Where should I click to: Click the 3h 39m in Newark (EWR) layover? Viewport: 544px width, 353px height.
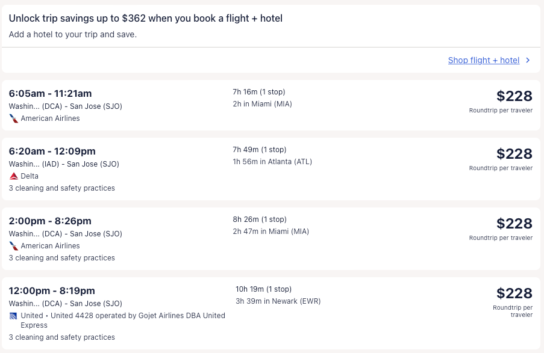278,301
